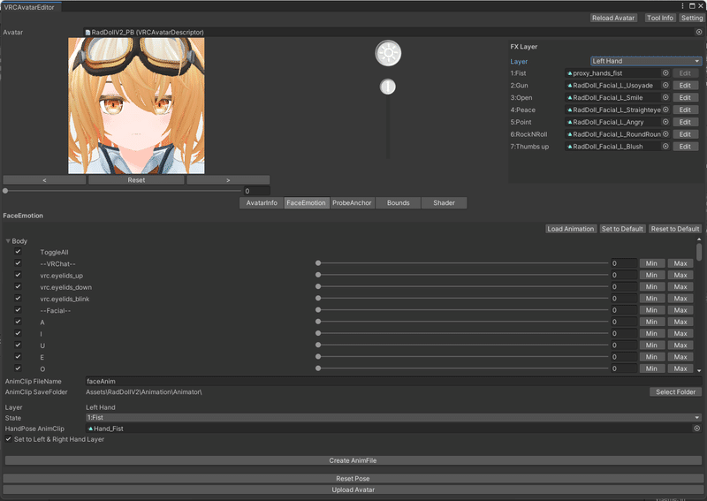
Task: Open object picker for 5:Point clip
Action: 665,122
